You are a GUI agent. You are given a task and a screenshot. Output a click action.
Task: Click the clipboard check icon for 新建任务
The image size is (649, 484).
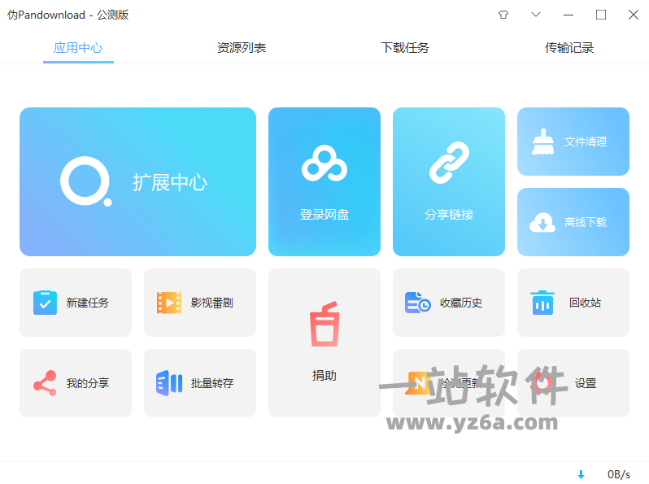tap(45, 303)
